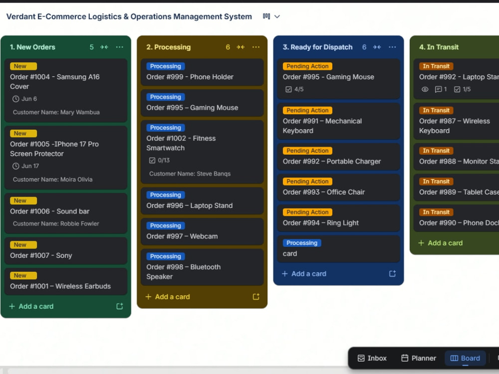This screenshot has width=499, height=374.
Task: Switch to the Planner tab
Action: pos(419,358)
